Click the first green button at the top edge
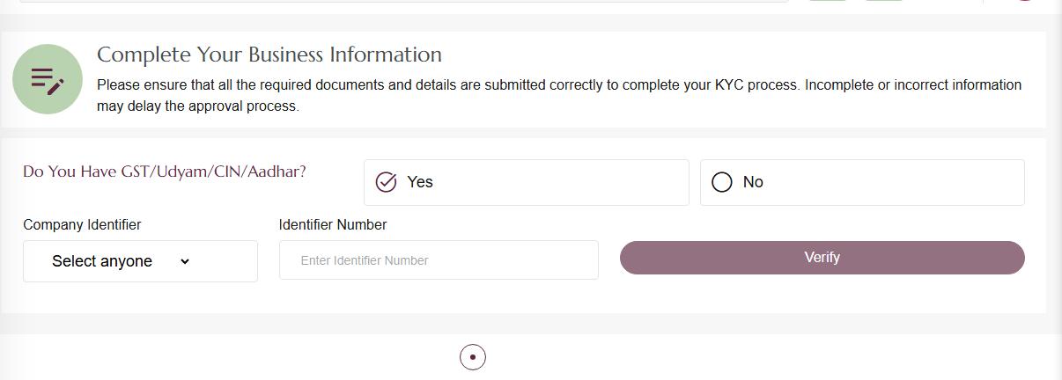 (828, 1)
